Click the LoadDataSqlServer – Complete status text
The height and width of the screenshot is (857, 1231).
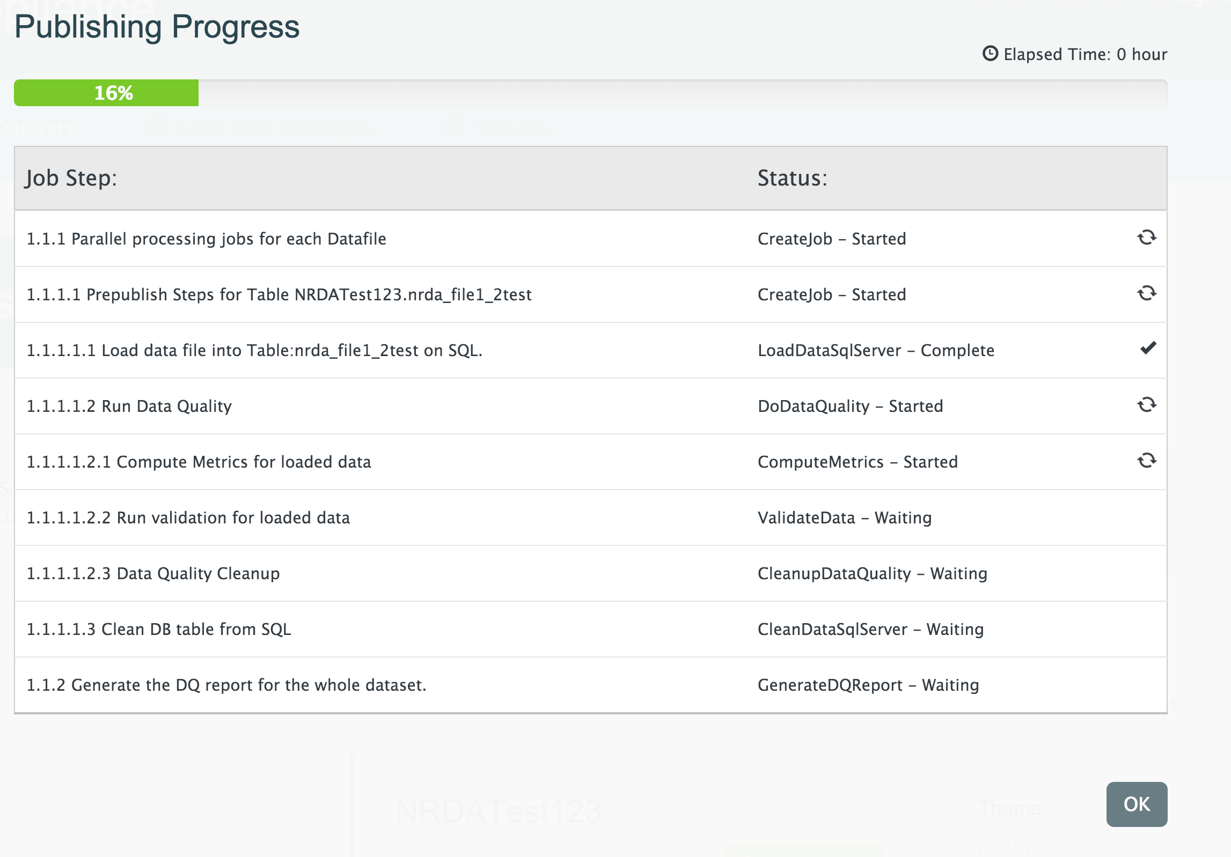[x=876, y=350]
